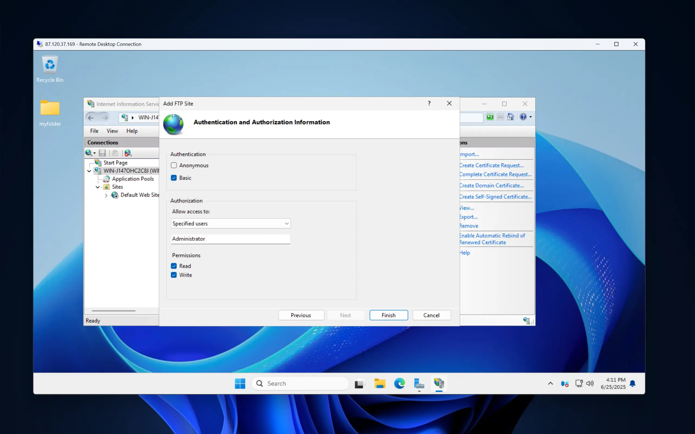The width and height of the screenshot is (695, 434).
Task: Click the save icon in Connections toolbar
Action: click(x=102, y=153)
